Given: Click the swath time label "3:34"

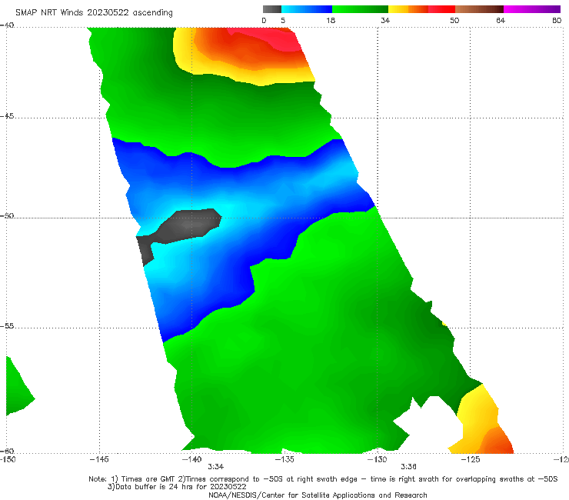Looking at the screenshot, I should [x=215, y=467].
